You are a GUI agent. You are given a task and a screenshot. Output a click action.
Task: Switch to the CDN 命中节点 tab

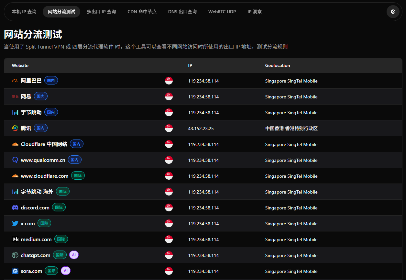click(142, 12)
